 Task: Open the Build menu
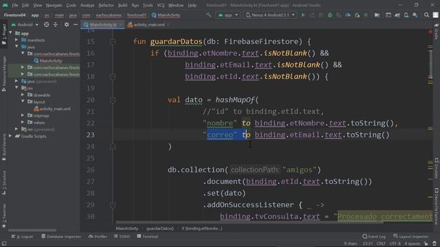(x=122, y=5)
